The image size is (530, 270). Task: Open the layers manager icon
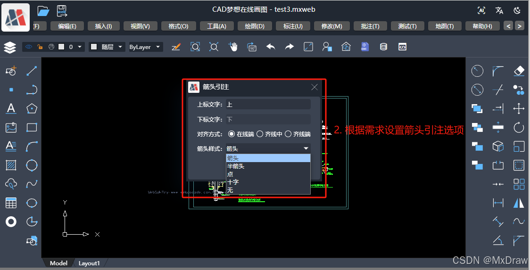pyautogui.click(x=10, y=47)
